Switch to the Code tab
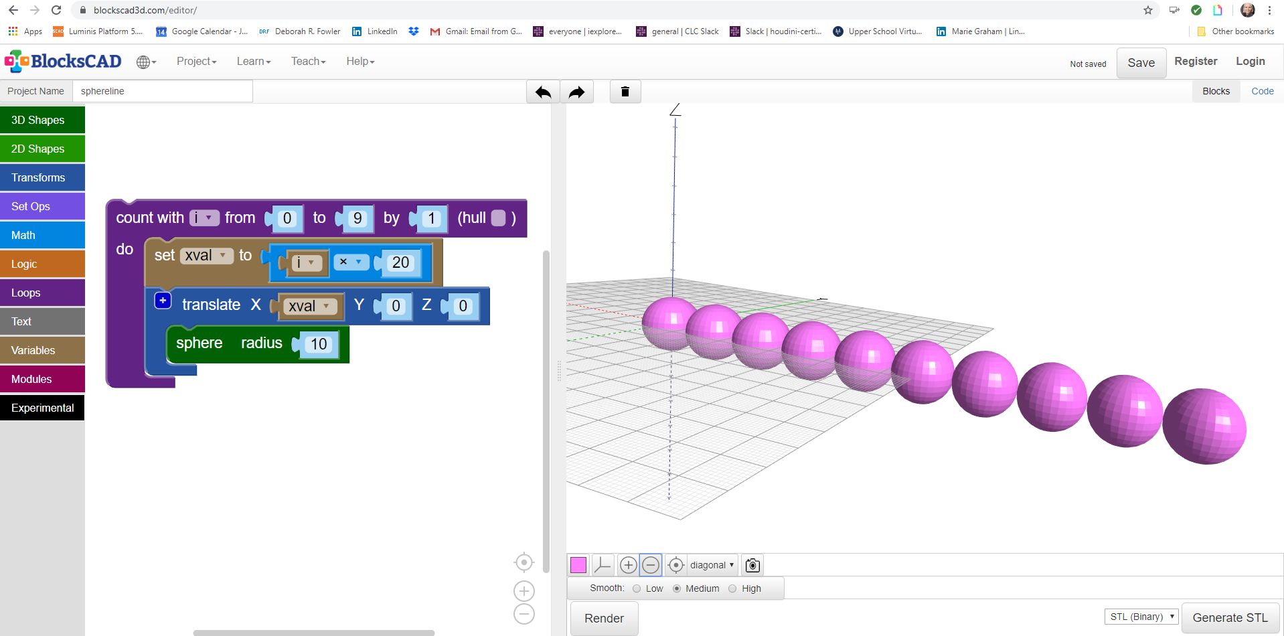 point(1262,91)
